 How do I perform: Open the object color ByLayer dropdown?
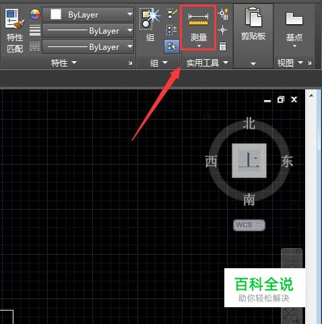point(88,15)
